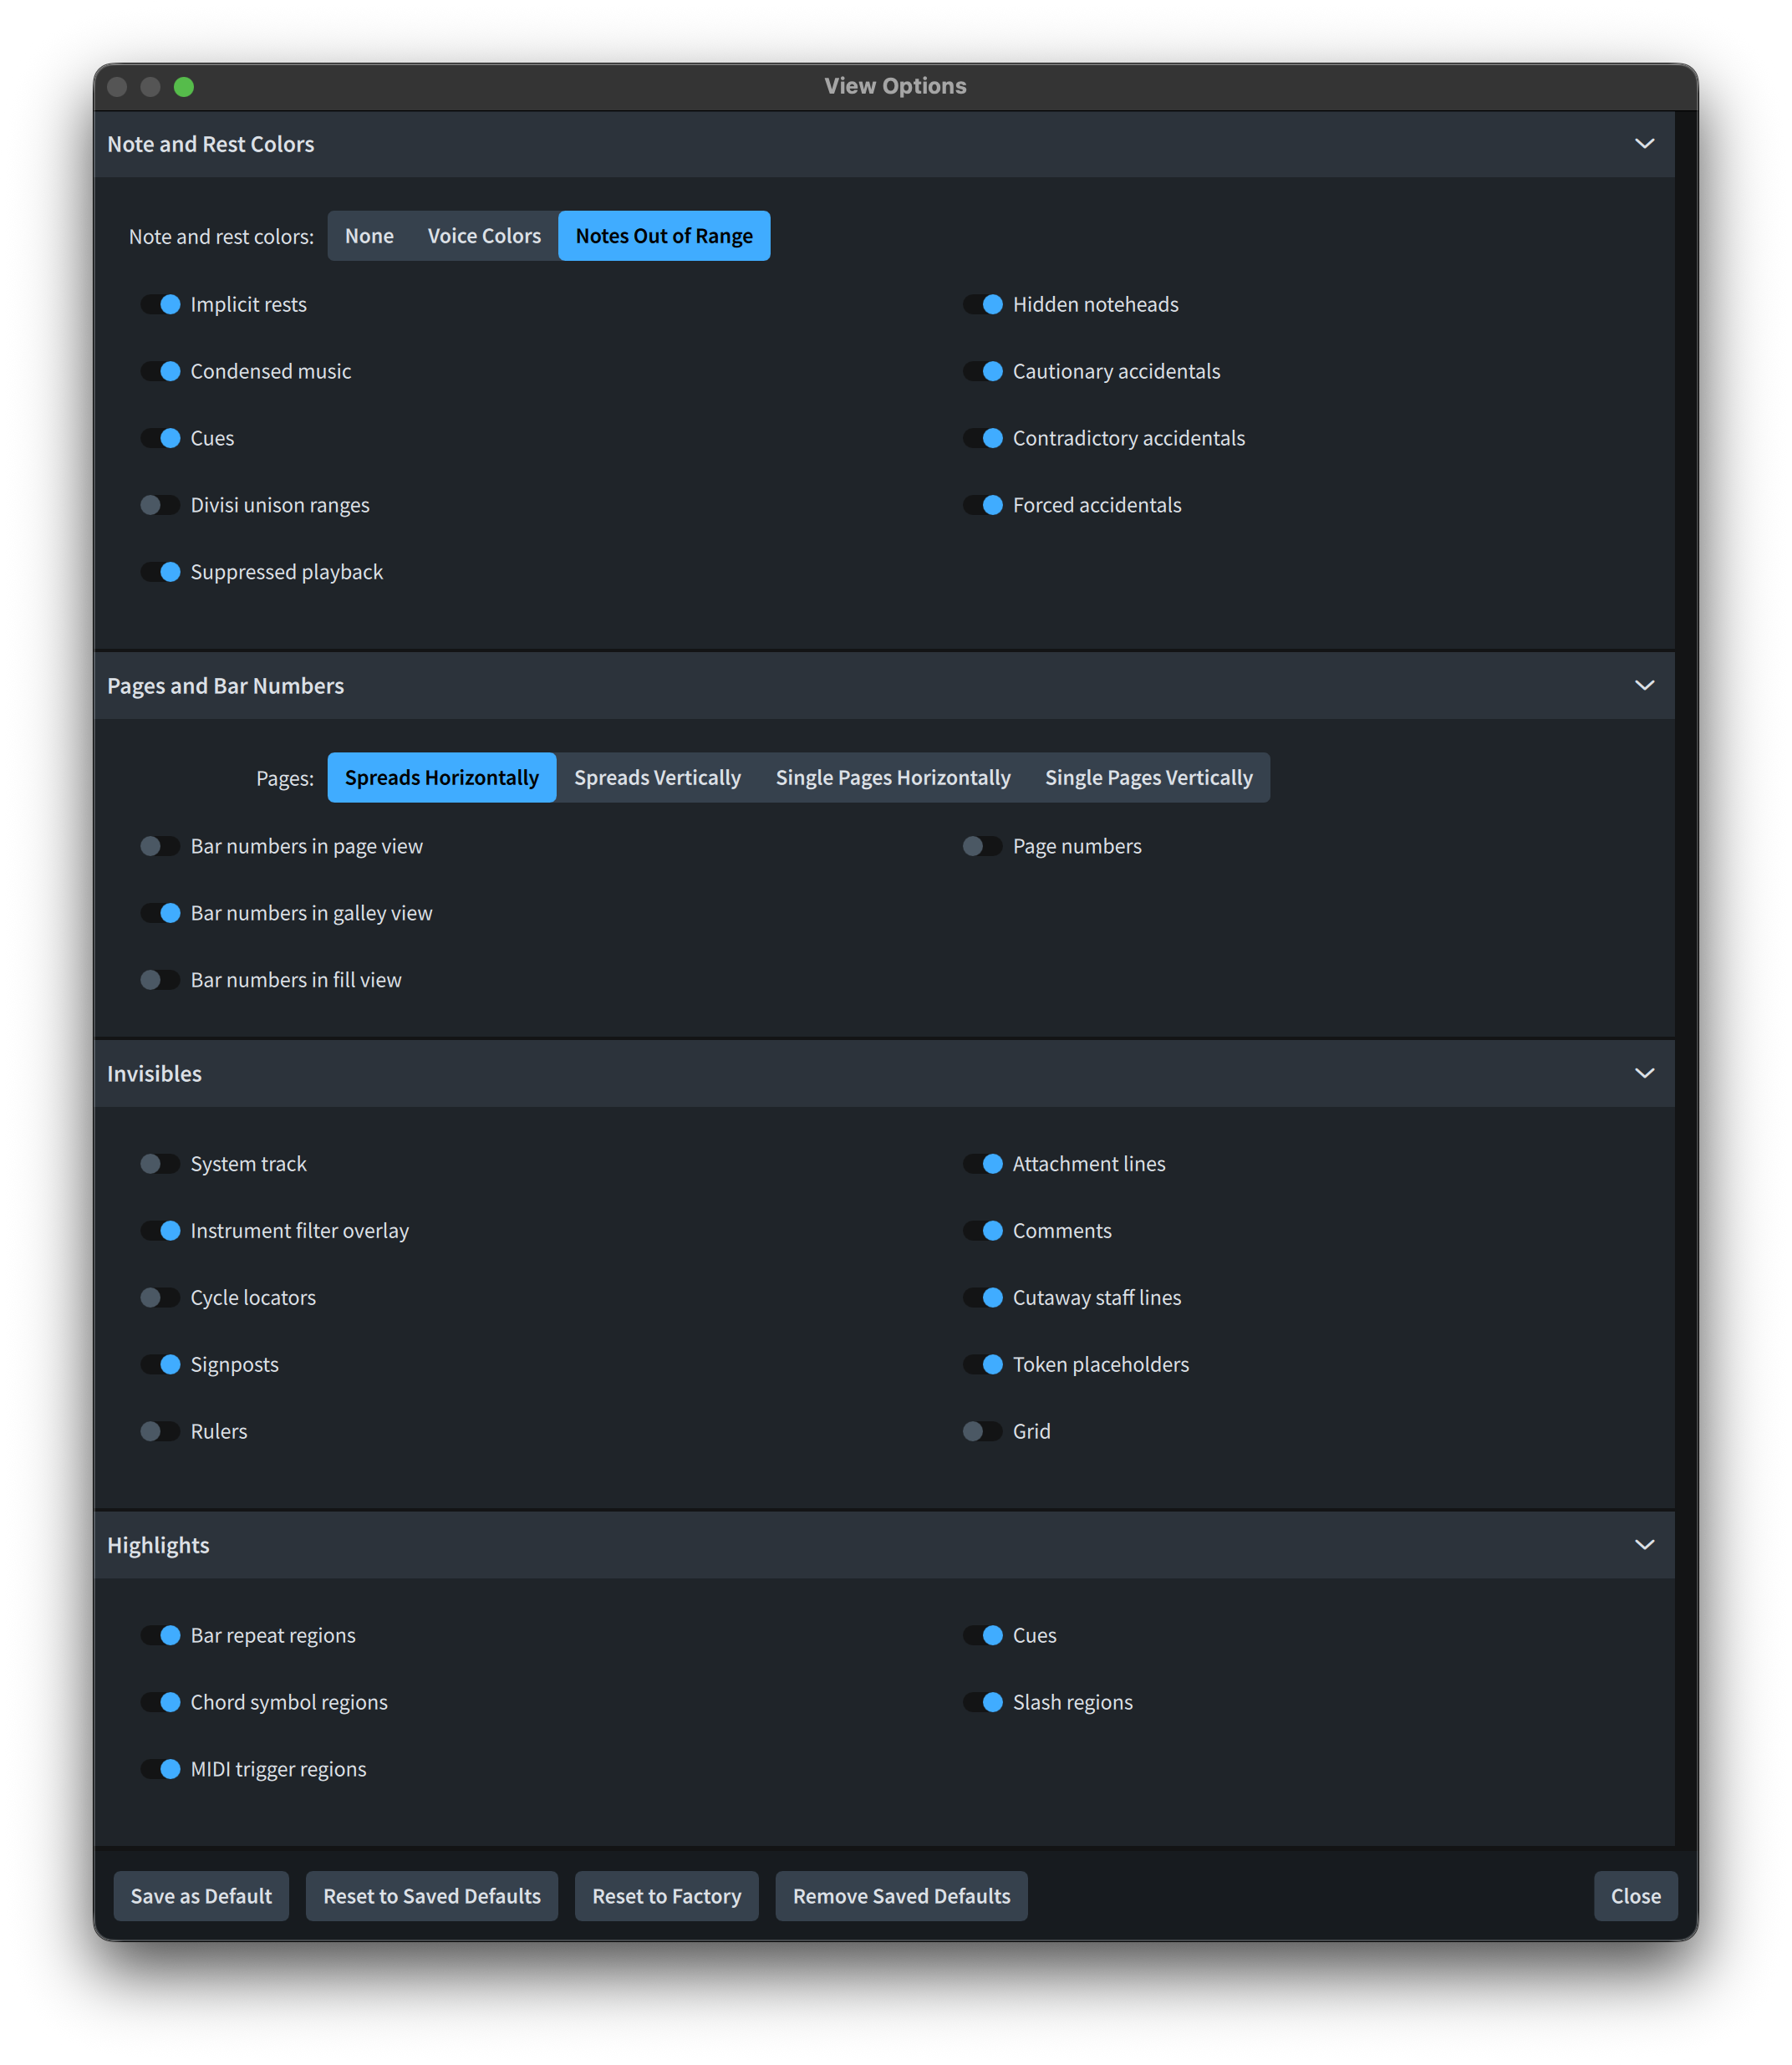Image resolution: width=1792 pixels, height=2065 pixels.
Task: Collapse the Pages and Bar Numbers section
Action: (x=1643, y=685)
